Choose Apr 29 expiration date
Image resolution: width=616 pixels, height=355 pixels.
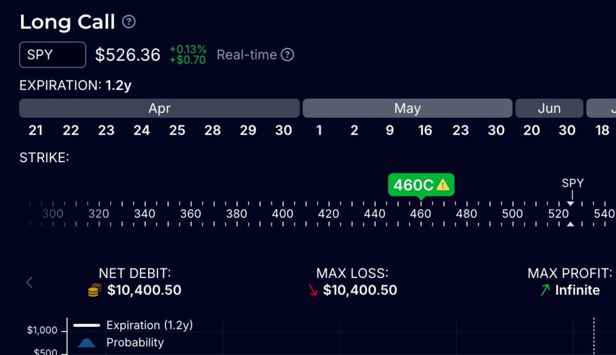tap(248, 130)
